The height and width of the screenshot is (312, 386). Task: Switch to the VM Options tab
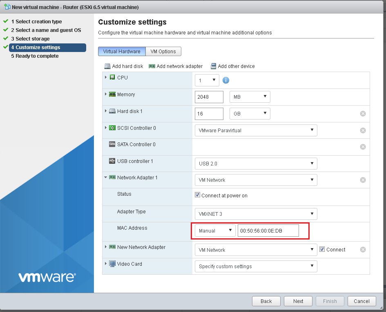point(163,51)
